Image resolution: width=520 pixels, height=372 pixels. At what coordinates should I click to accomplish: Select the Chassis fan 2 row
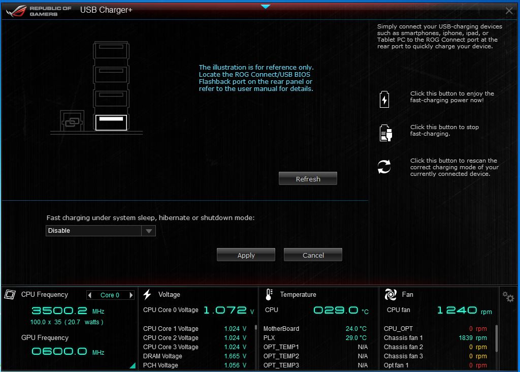[x=435, y=347]
